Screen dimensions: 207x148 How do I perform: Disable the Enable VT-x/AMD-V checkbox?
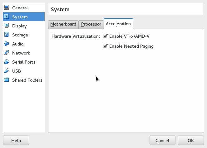click(105, 36)
